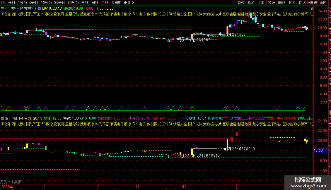Click the 腾讯概念 tag in main chart

click(87, 14)
